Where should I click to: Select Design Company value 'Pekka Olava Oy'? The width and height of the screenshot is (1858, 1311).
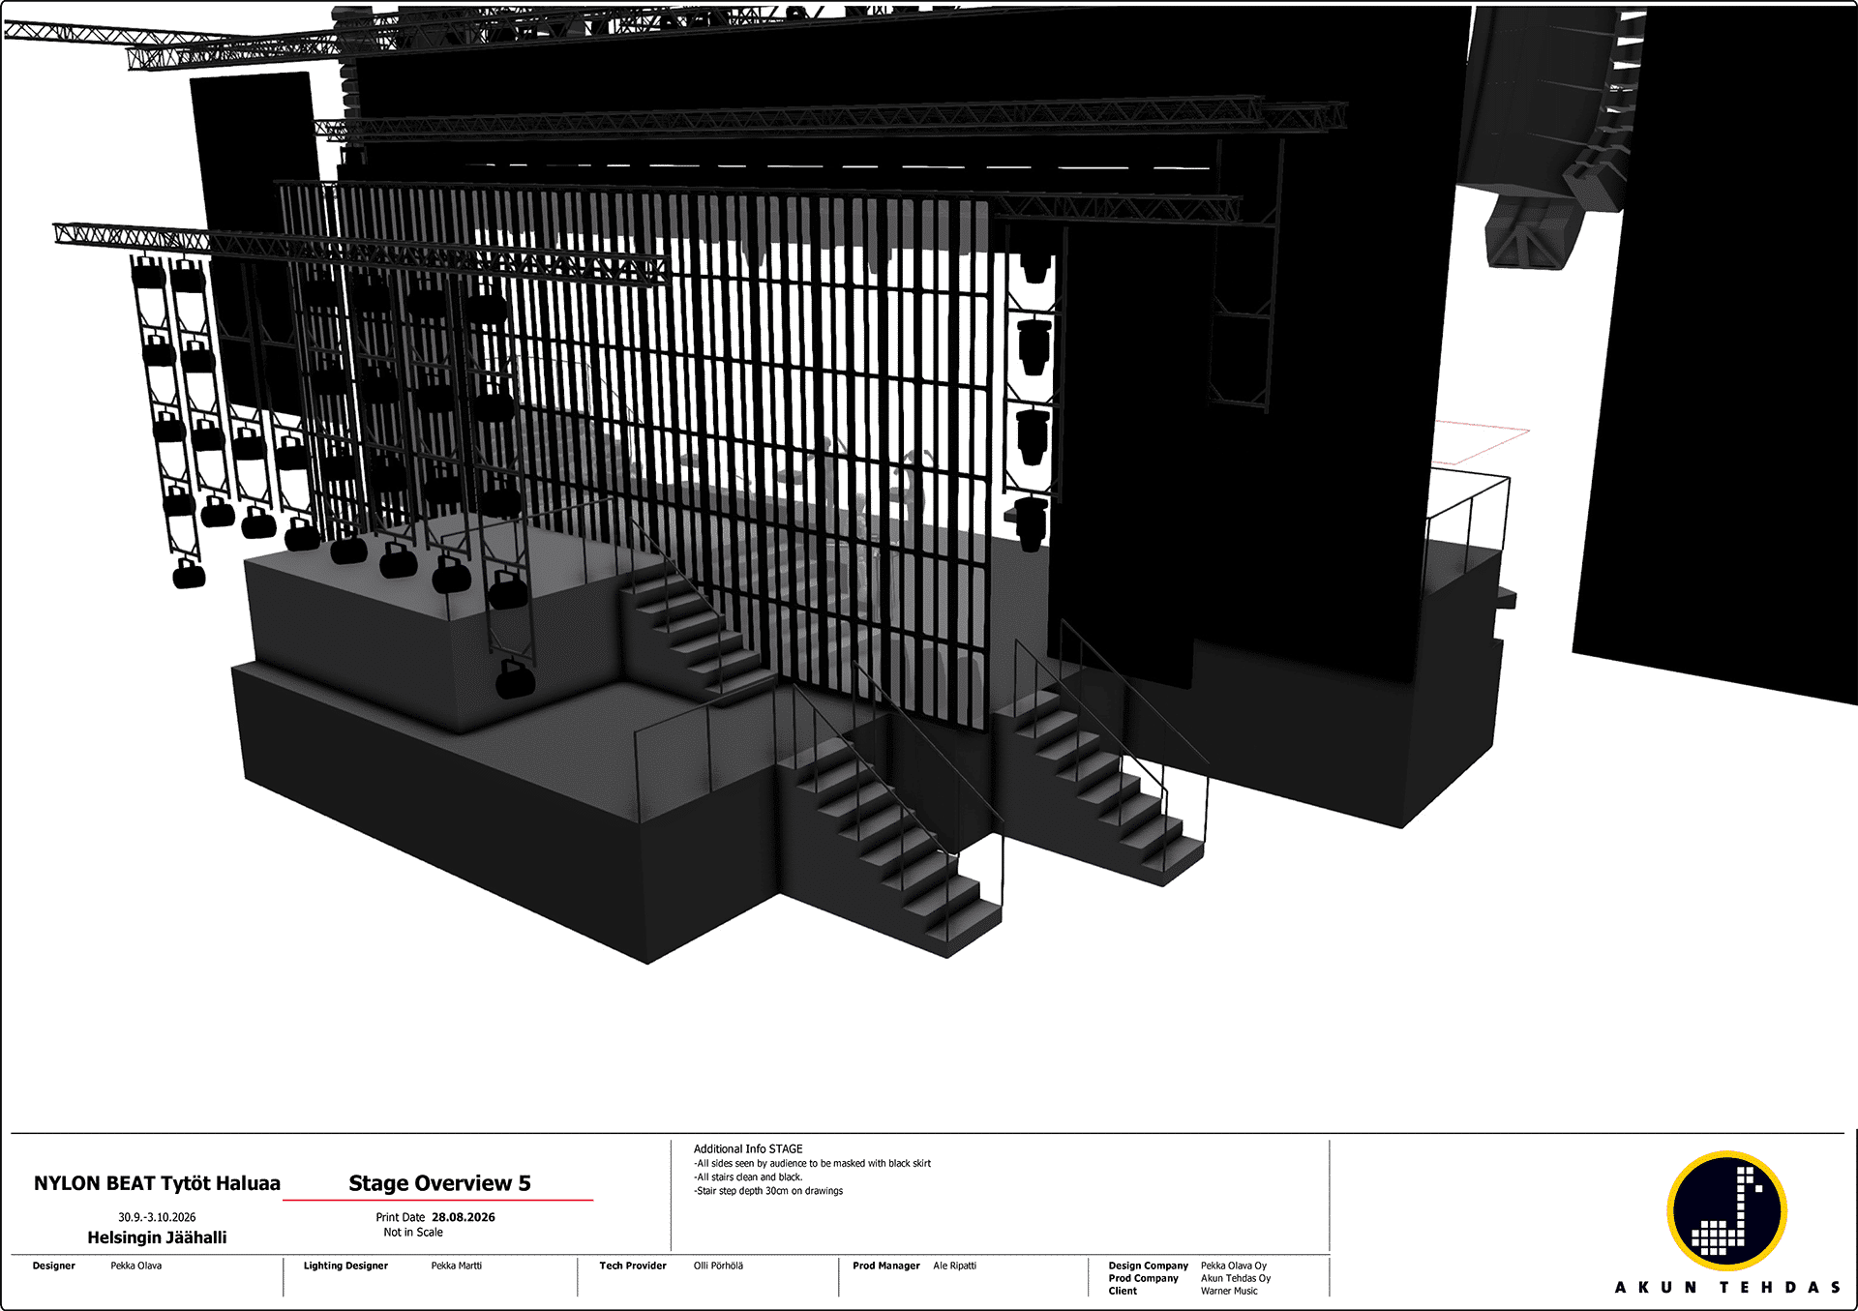point(1234,1266)
